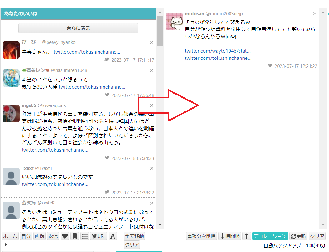
Task: Select the heart icon in the bottom toolbar
Action: [x=65, y=236]
